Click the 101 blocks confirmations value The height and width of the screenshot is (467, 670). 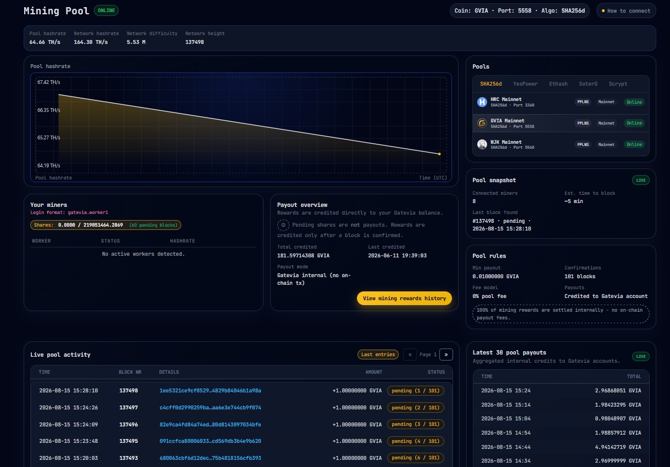click(580, 277)
